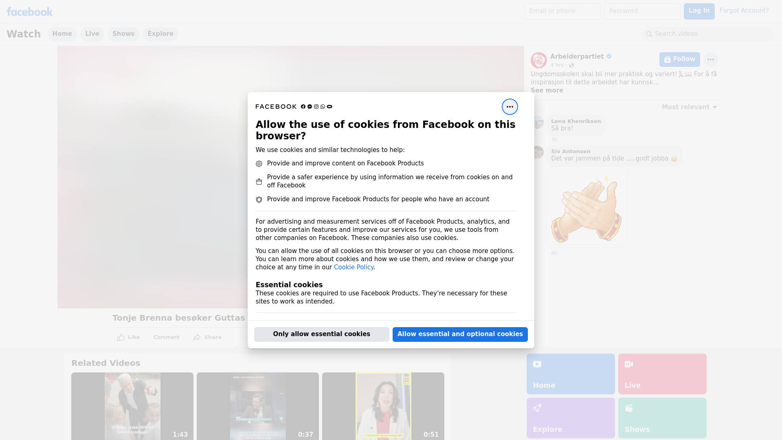Screen dimensions: 782x440
Task: Follow the Arbeiderpartiet page
Action: [680, 59]
